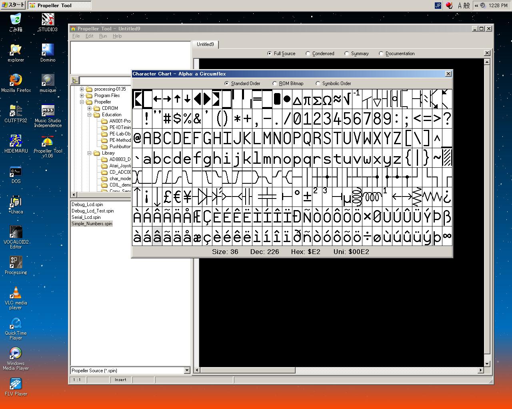Open the Edit menu
The width and height of the screenshot is (512, 409).
pos(90,36)
